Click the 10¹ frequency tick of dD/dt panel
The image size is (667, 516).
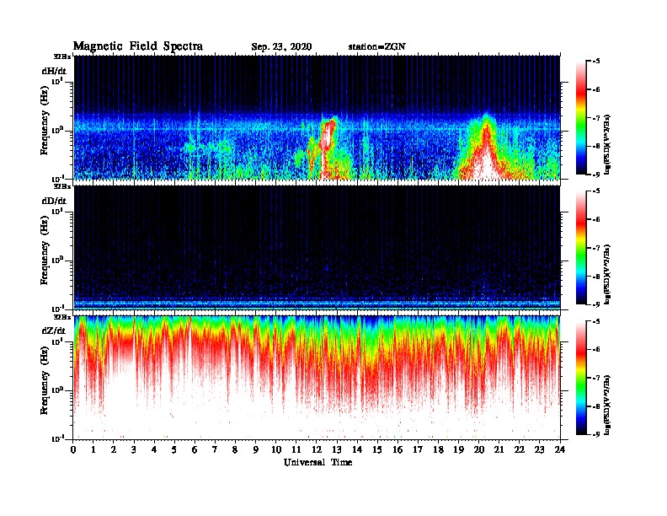pyautogui.click(x=58, y=211)
